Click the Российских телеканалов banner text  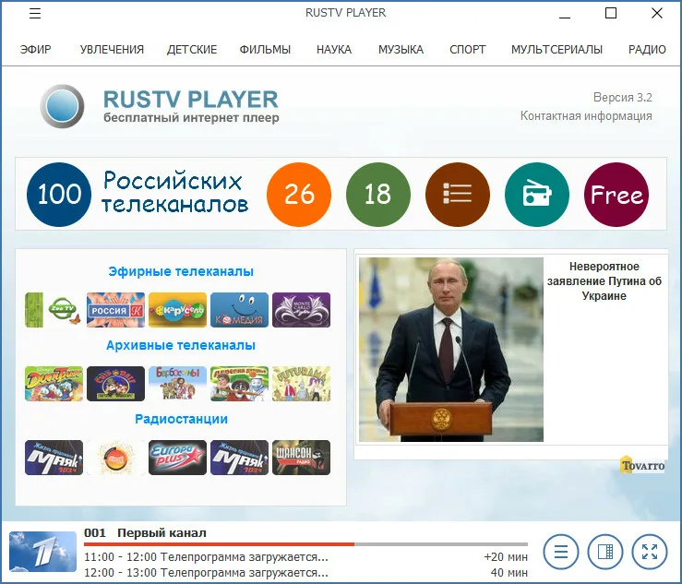pyautogui.click(x=174, y=192)
